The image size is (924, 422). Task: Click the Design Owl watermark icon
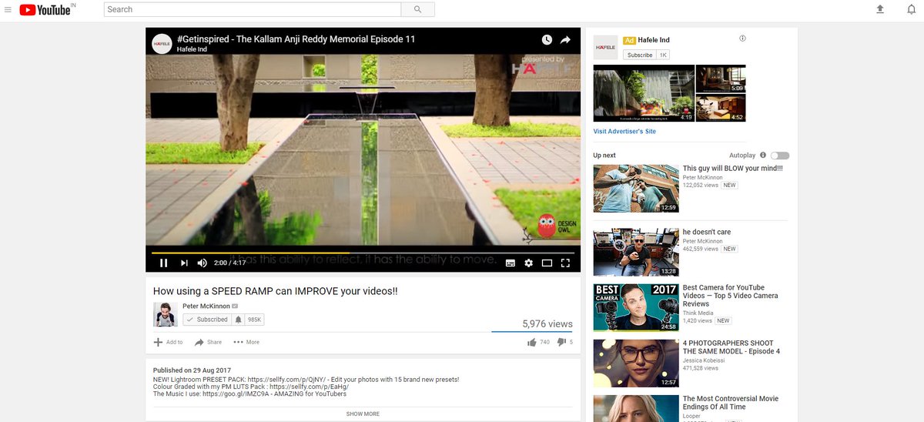[545, 226]
